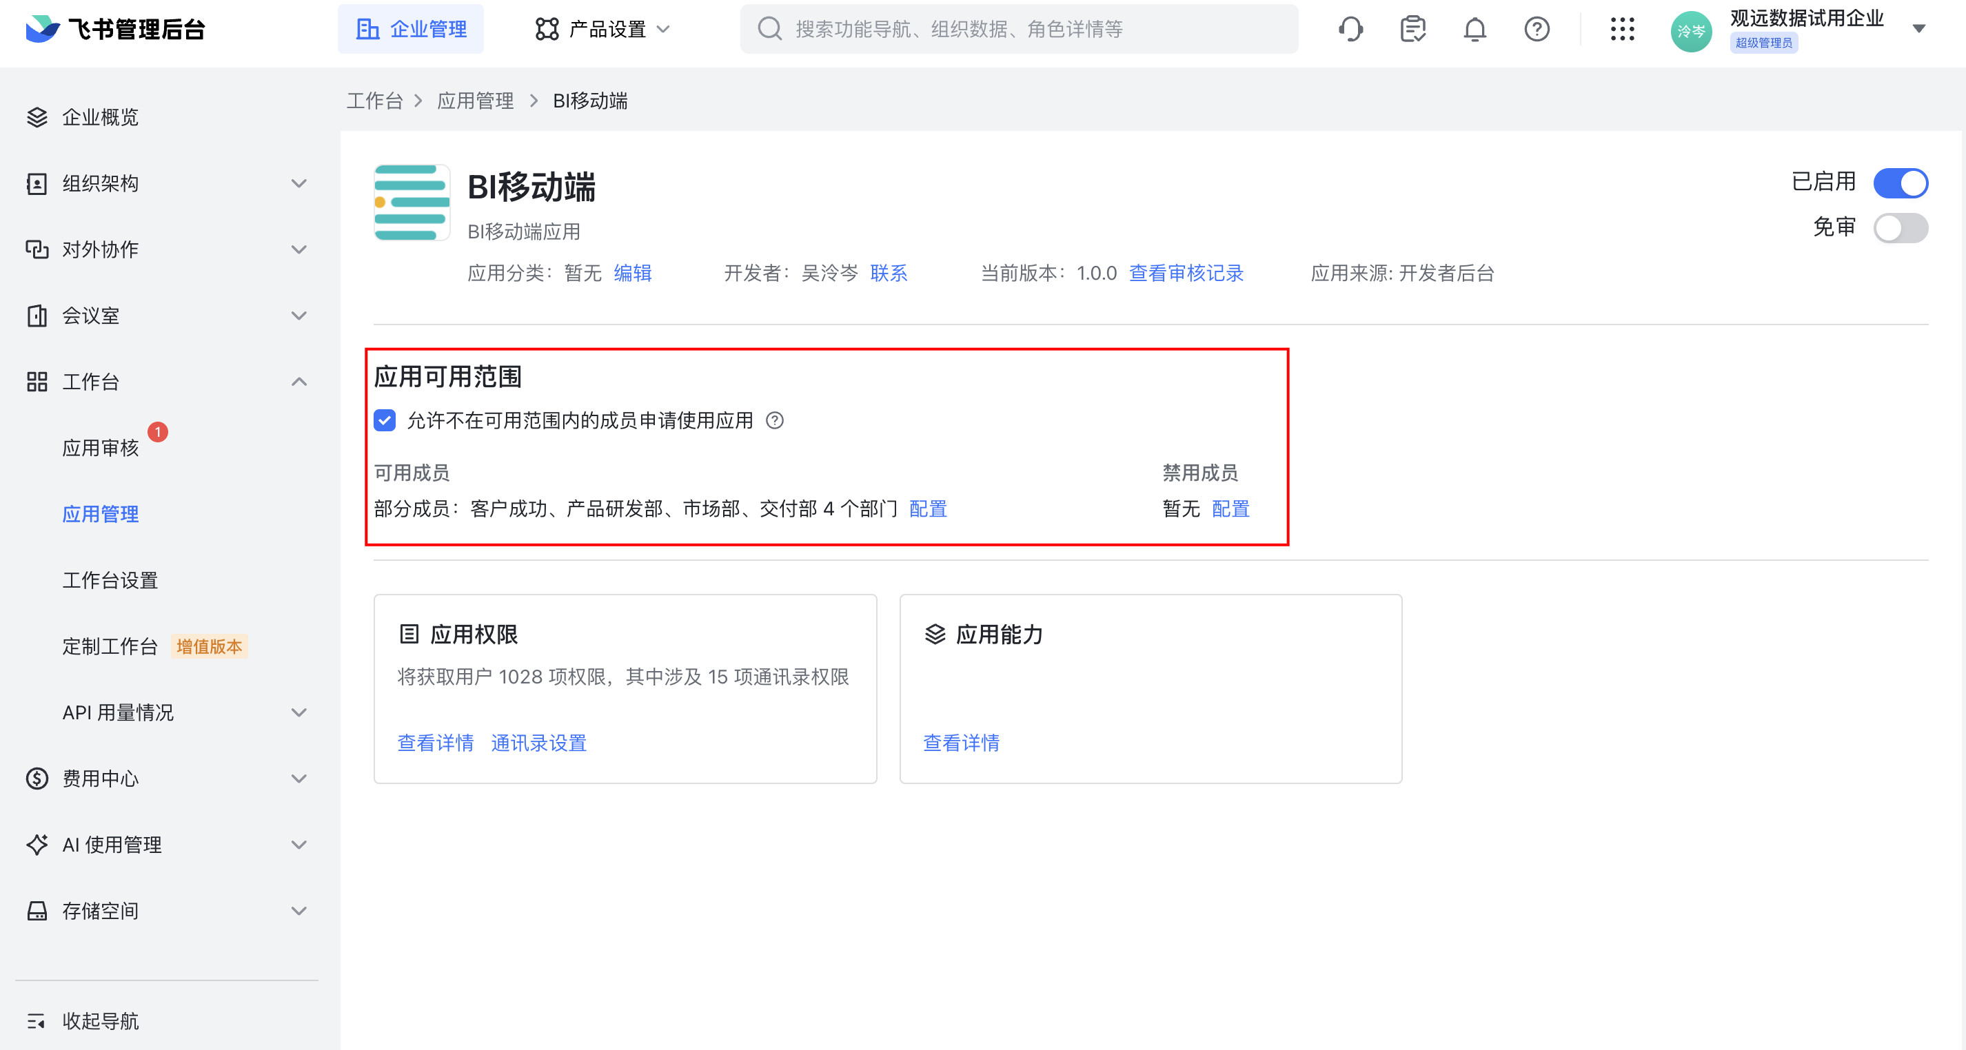1966x1050 pixels.
Task: Click the 收起导航 collapse navigation icon
Action: 36,1020
